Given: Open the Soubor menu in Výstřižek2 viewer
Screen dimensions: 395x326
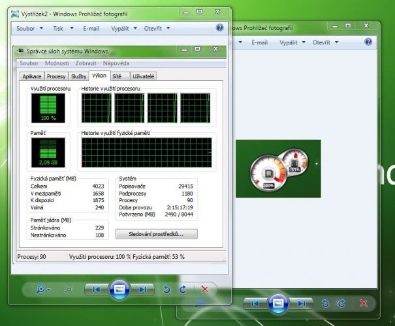Looking at the screenshot, I should point(29,29).
